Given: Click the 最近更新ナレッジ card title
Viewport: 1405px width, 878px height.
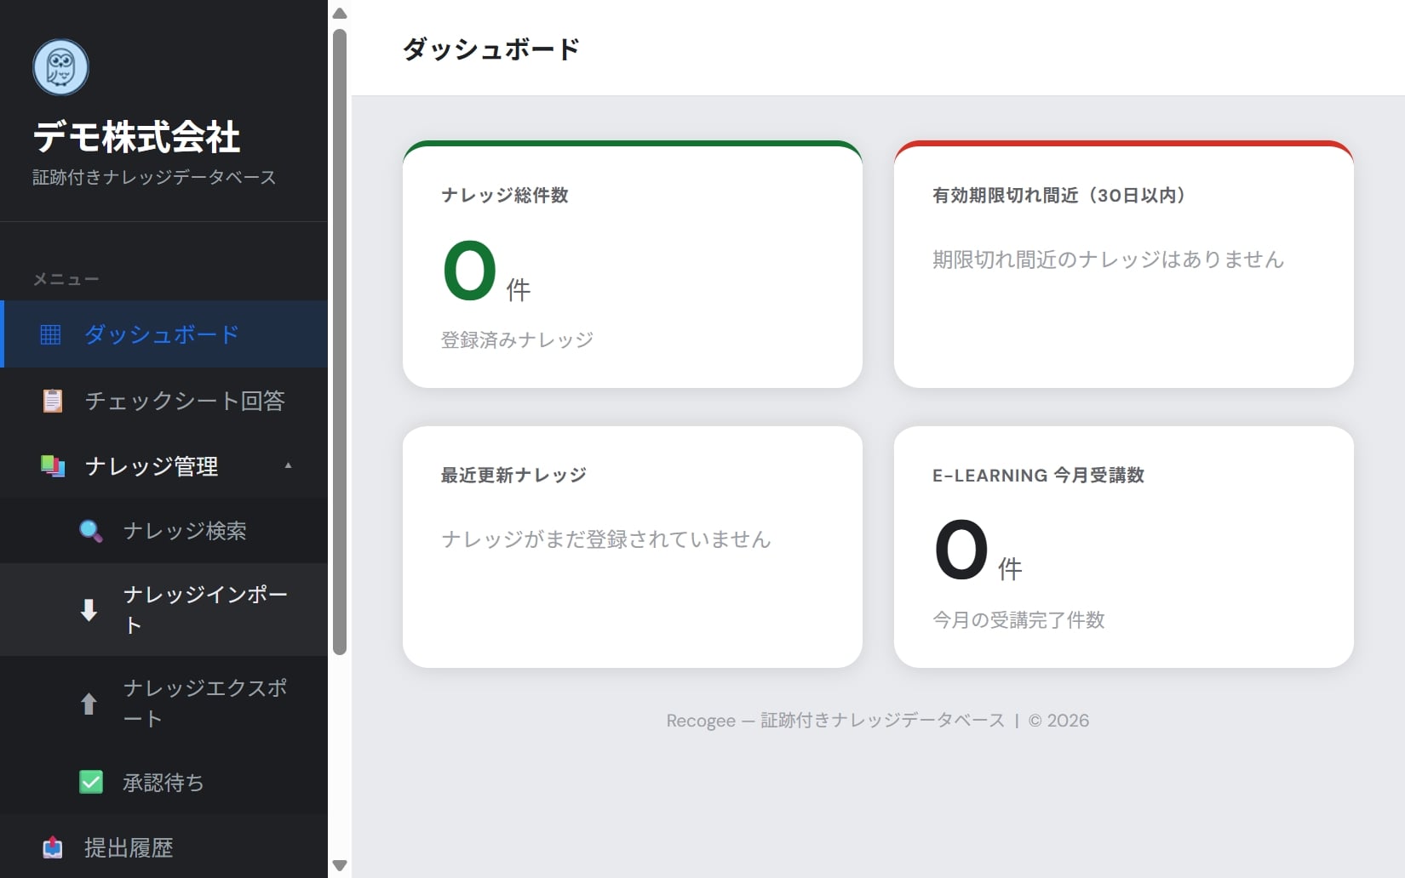Looking at the screenshot, I should point(513,475).
